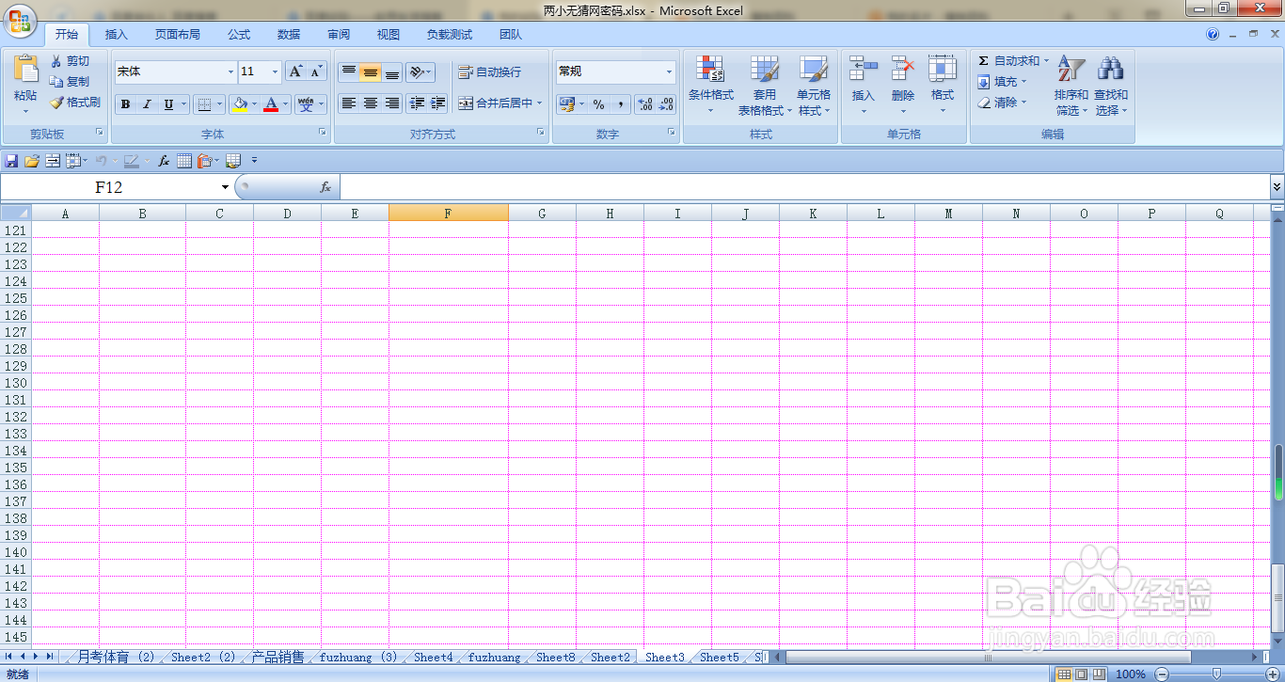Click Cut (剪切) in the clipboard group

click(70, 61)
